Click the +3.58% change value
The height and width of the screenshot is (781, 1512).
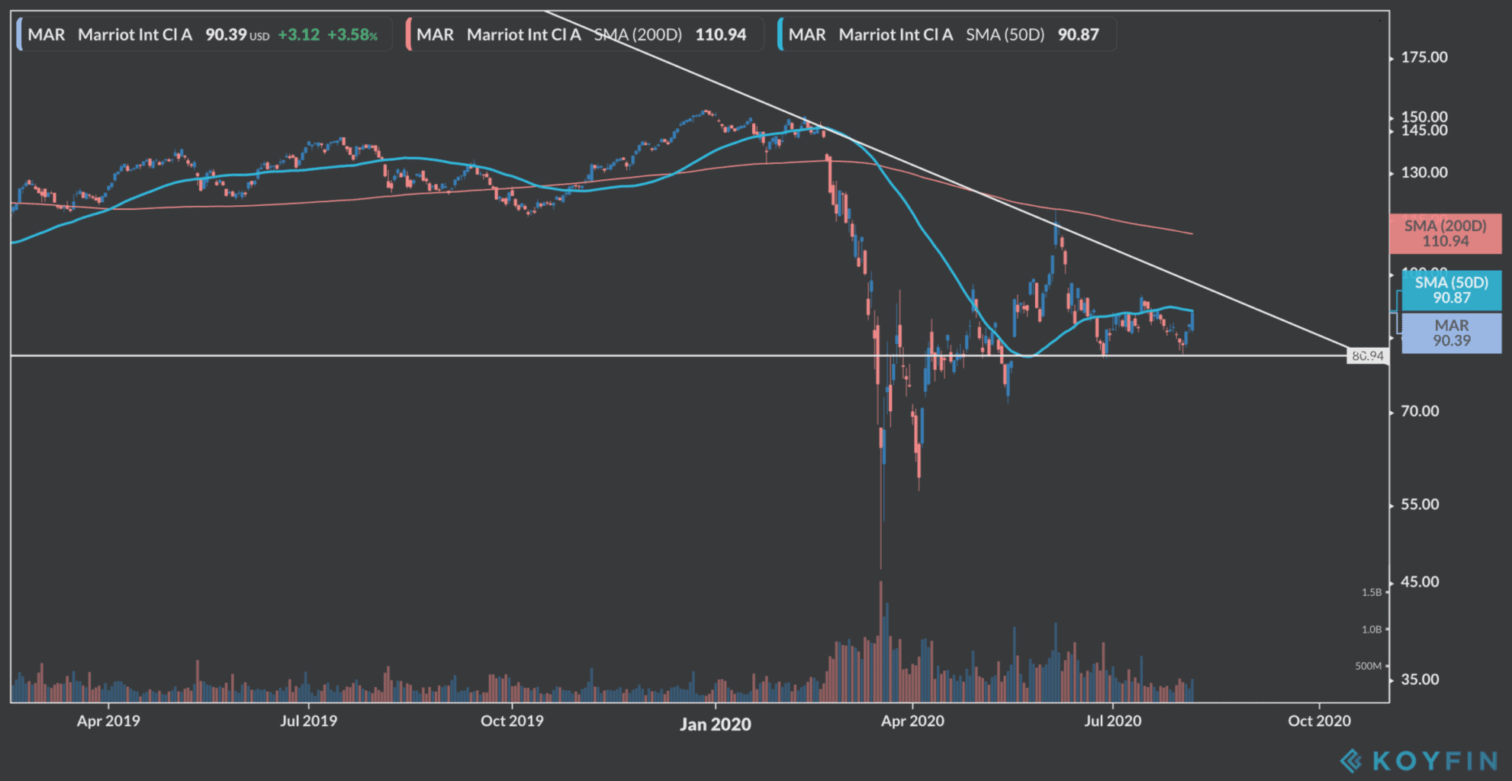(x=352, y=35)
